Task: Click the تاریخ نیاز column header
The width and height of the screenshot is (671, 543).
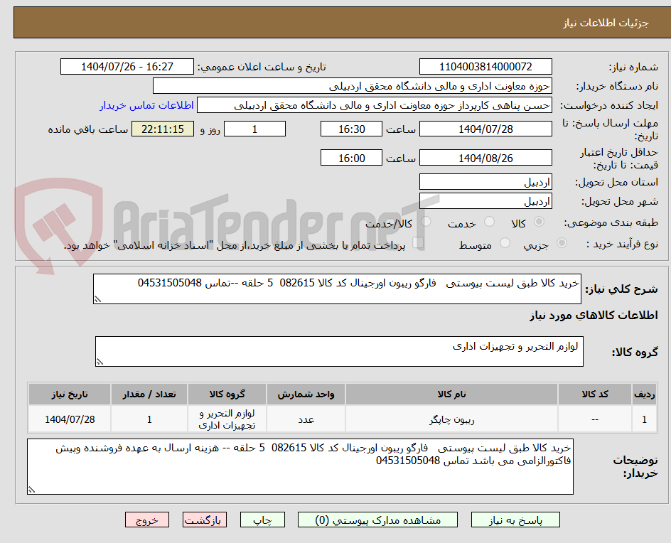Action: click(x=70, y=394)
